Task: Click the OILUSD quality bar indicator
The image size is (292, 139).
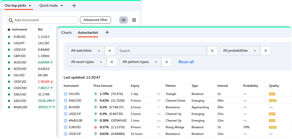Action: tap(273, 94)
